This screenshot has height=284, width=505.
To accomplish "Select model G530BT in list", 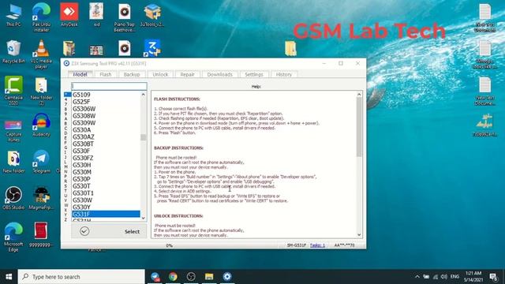I will (106, 144).
